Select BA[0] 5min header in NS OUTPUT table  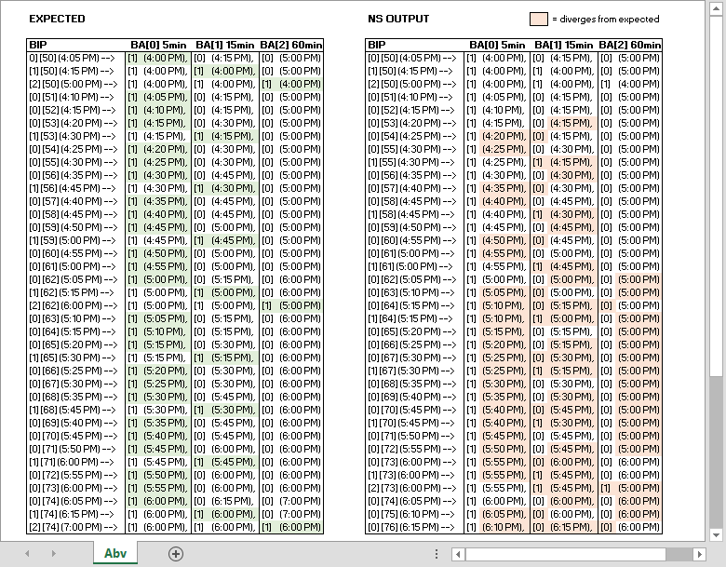click(497, 45)
